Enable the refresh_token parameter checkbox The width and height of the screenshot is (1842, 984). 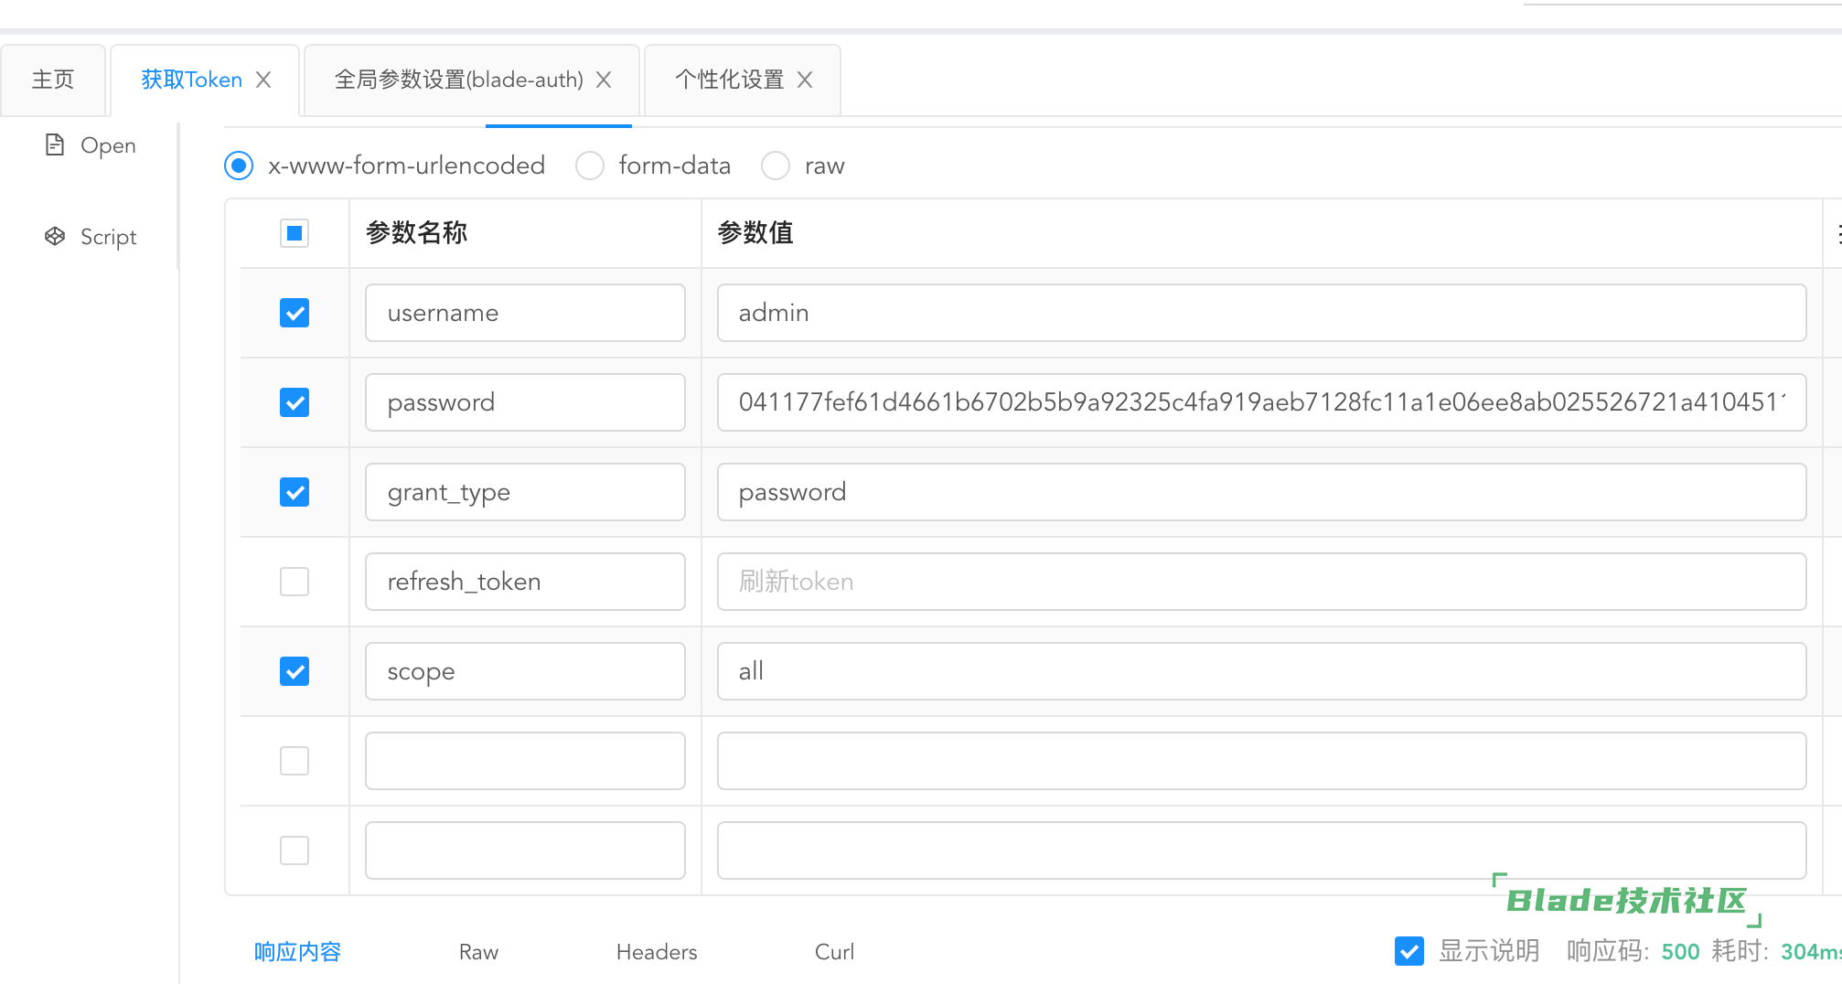[x=295, y=582]
